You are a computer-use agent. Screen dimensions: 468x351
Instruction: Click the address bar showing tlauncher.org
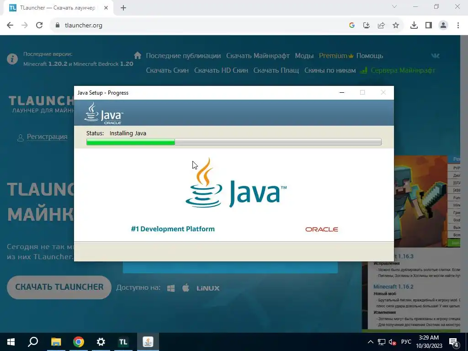pyautogui.click(x=197, y=26)
